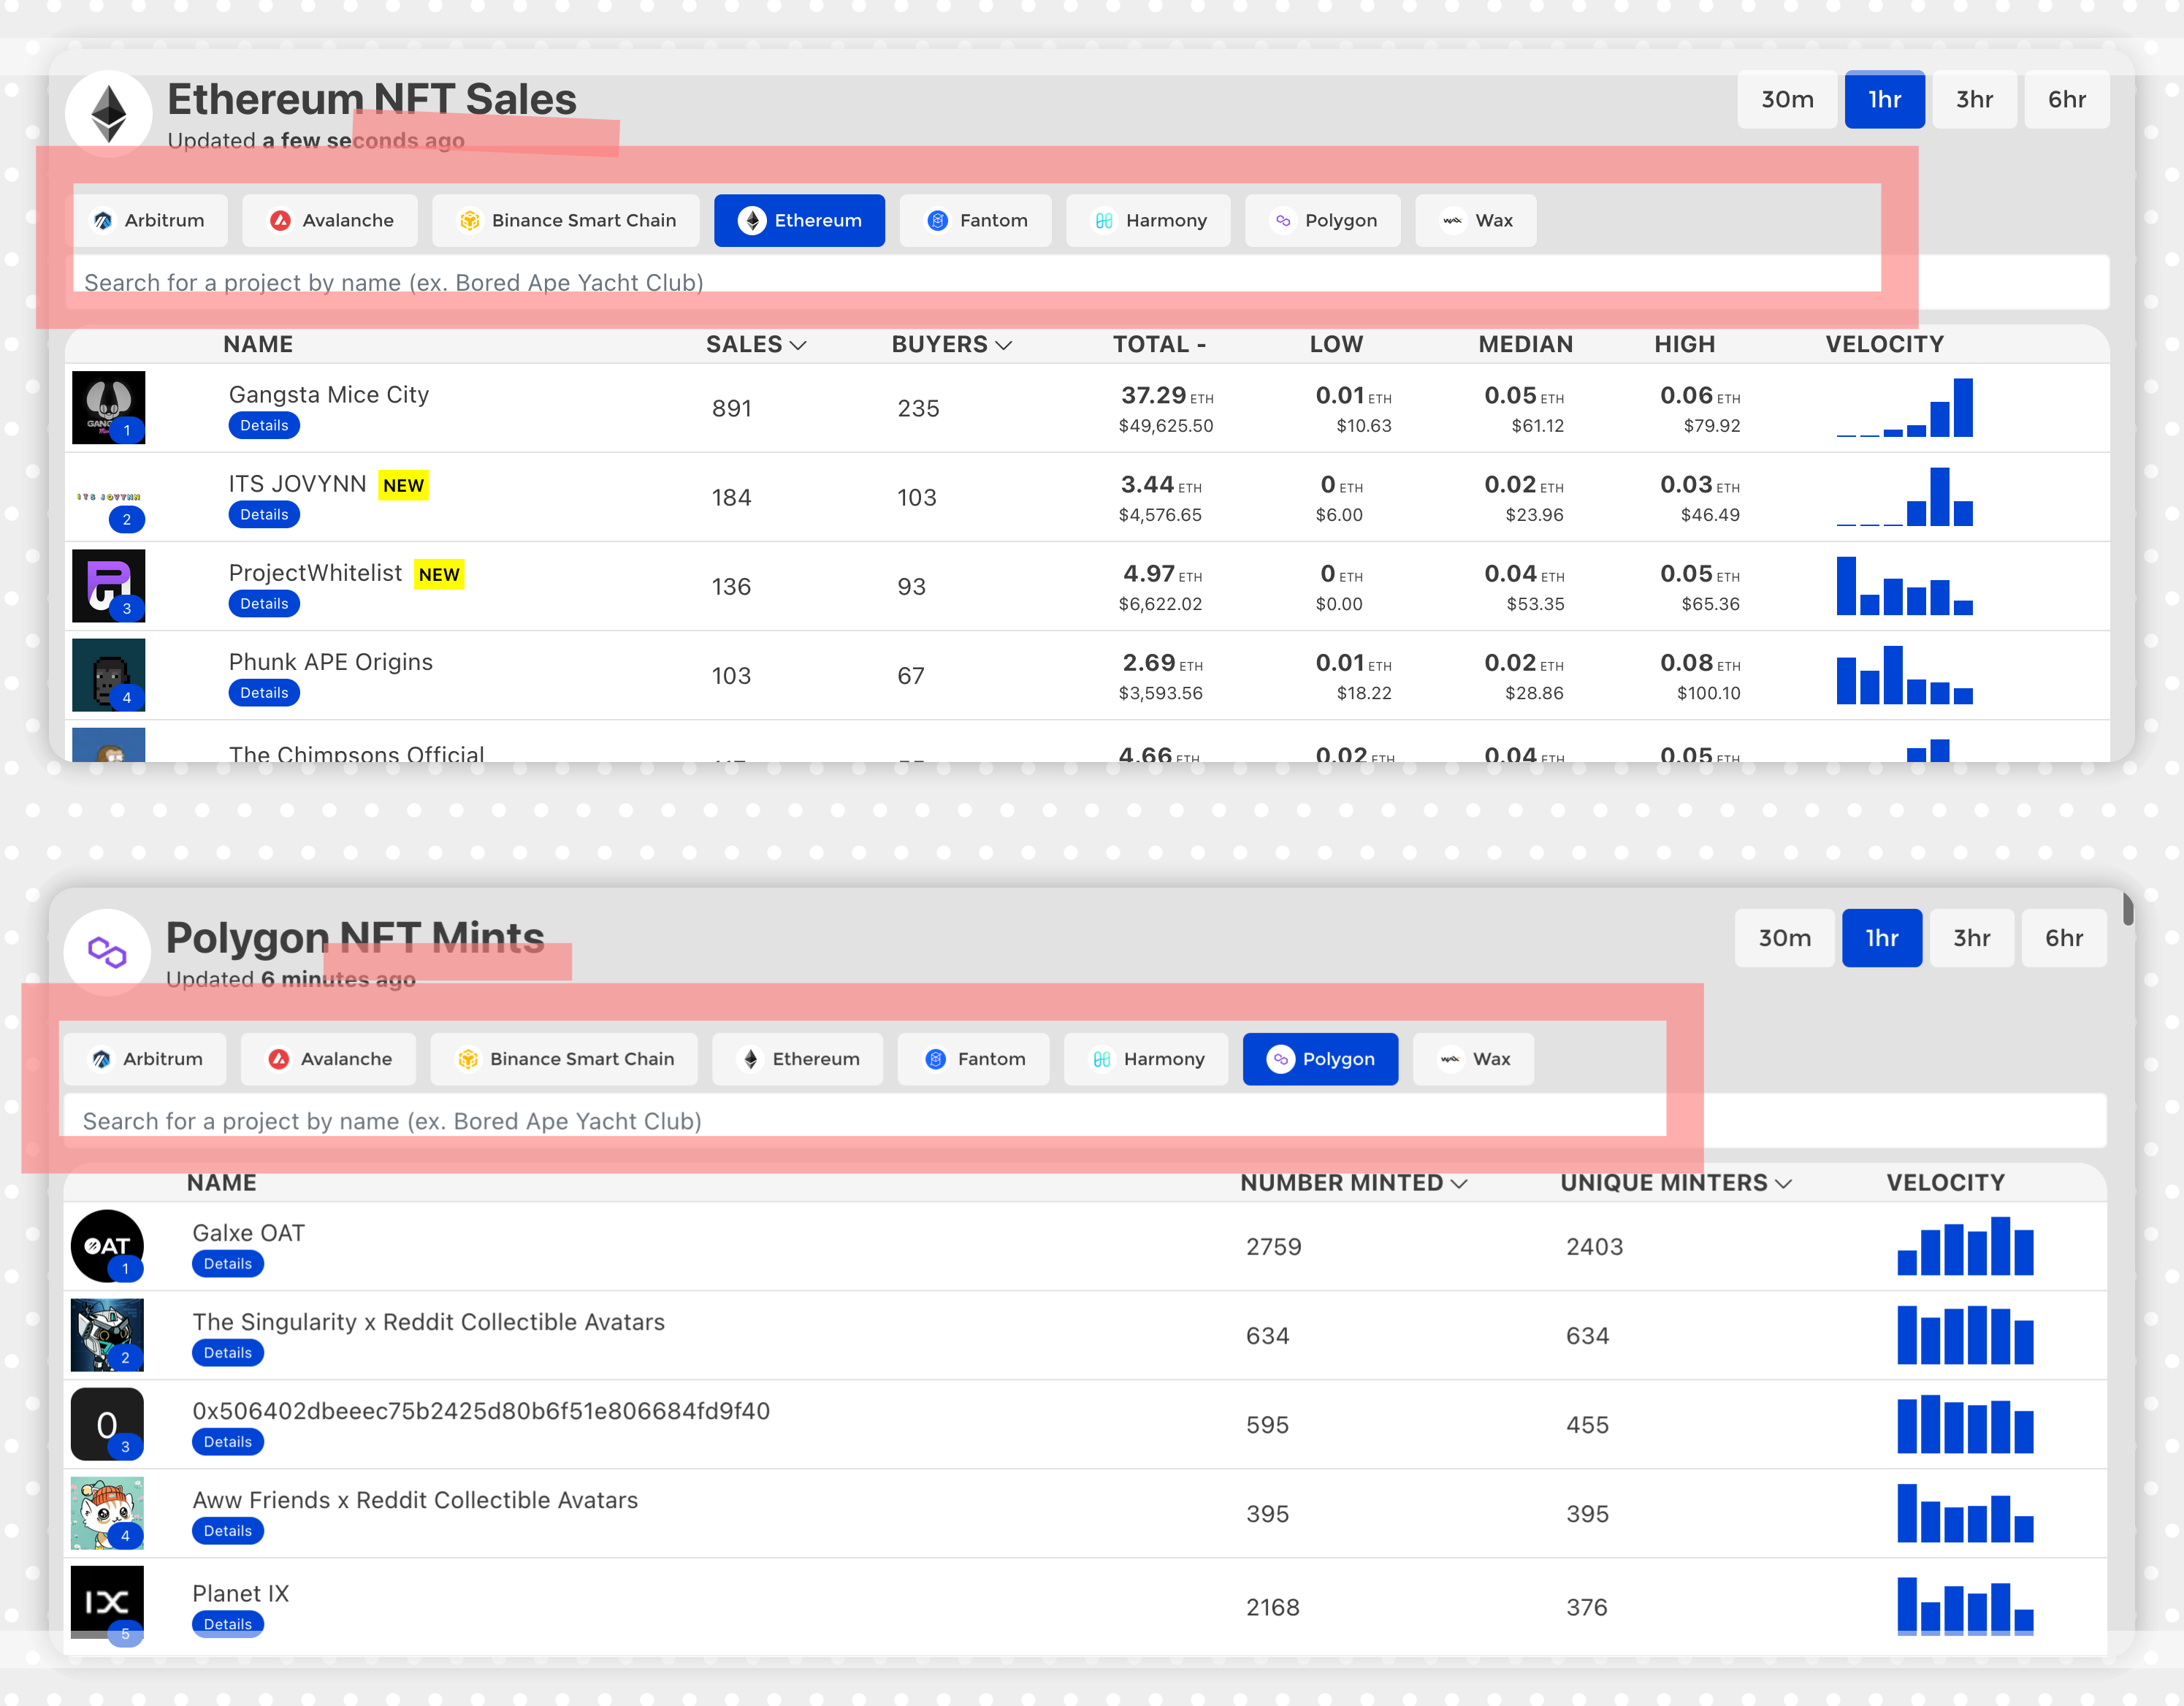
Task: Open Details for ITS JOVYNN
Action: pos(264,514)
